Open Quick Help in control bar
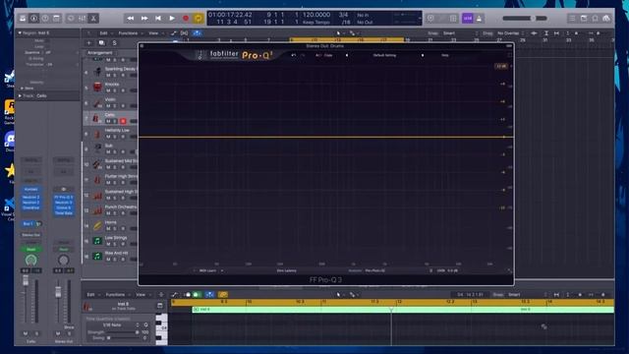Image resolution: width=629 pixels, height=354 pixels. click(x=45, y=18)
